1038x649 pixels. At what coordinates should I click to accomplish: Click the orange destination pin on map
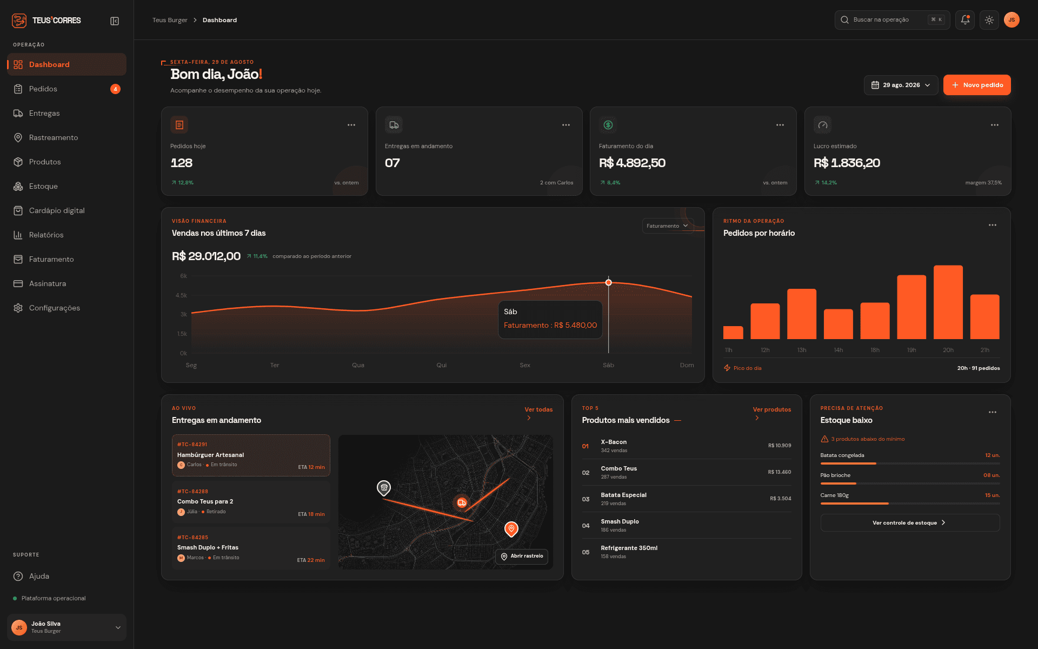[511, 529]
